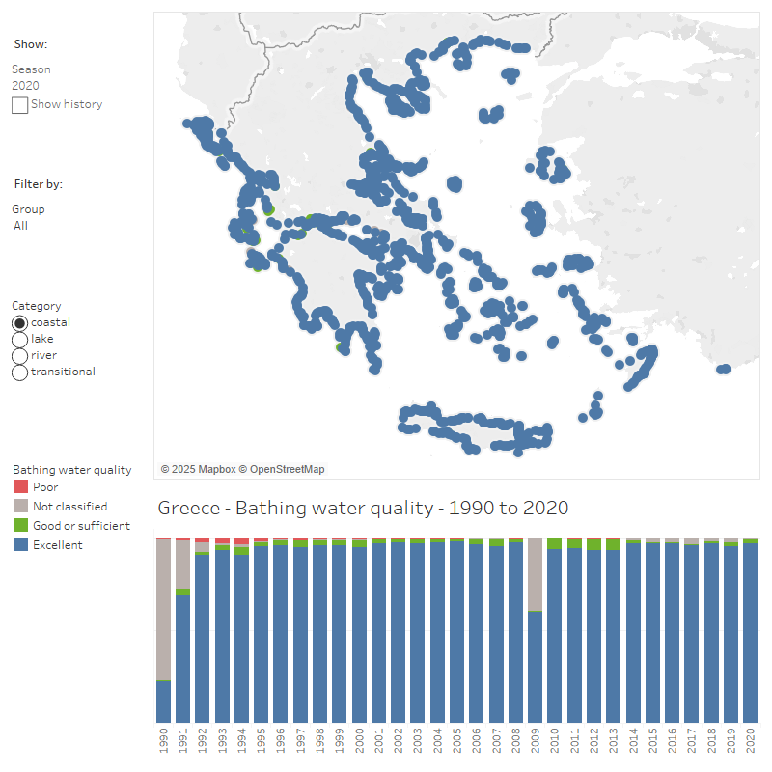Click the blue segment of the 2018 bar
Viewport: 772px width, 772px height.
[x=711, y=633]
